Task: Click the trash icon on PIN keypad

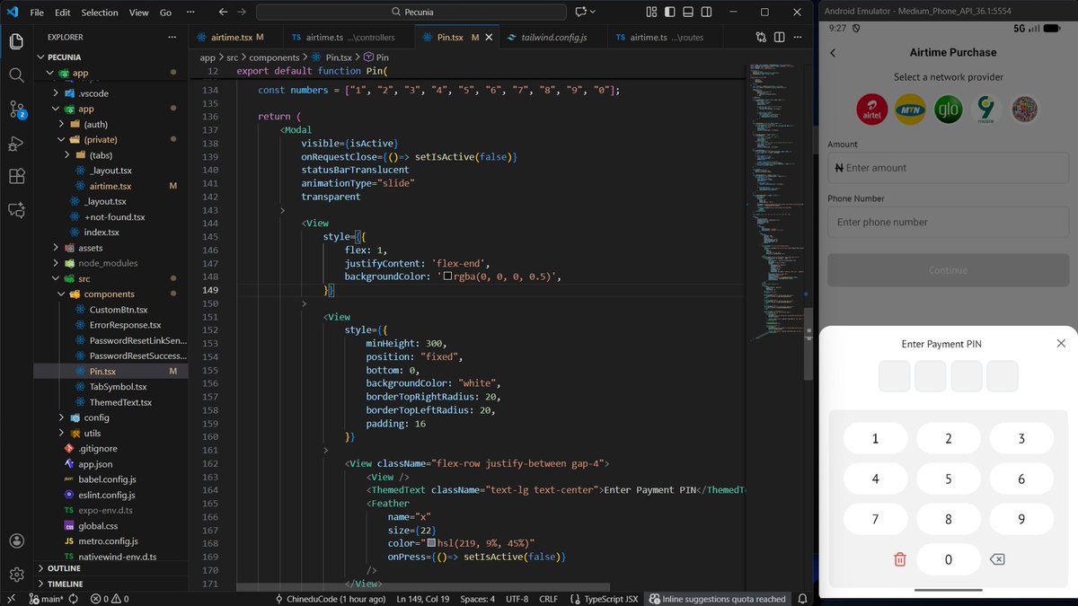Action: point(900,559)
